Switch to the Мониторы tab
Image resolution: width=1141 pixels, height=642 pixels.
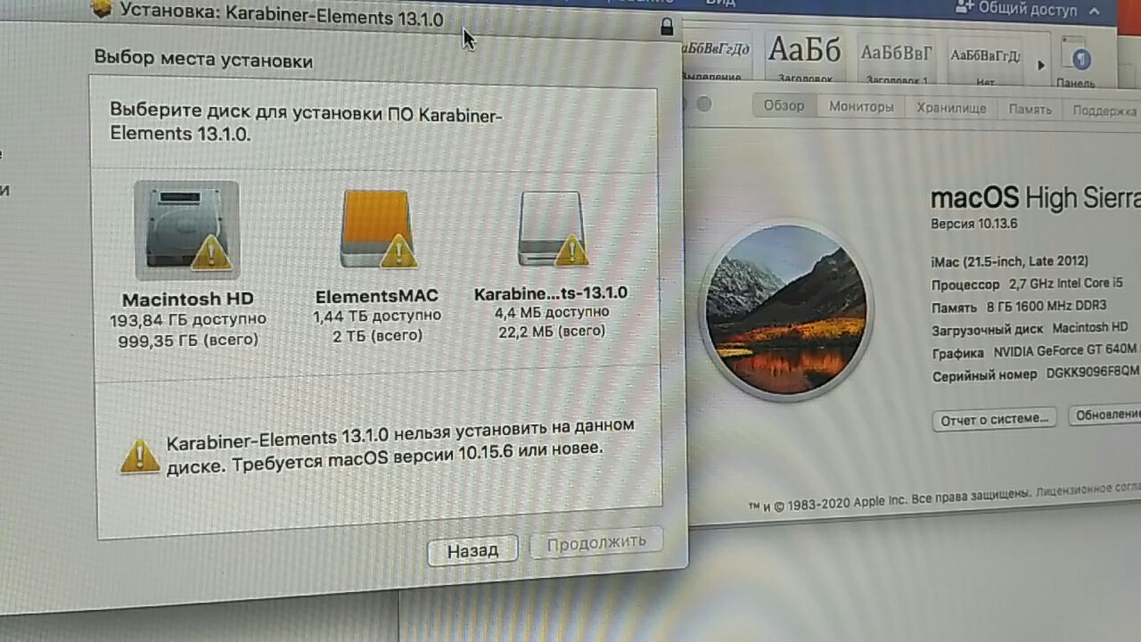click(x=861, y=107)
